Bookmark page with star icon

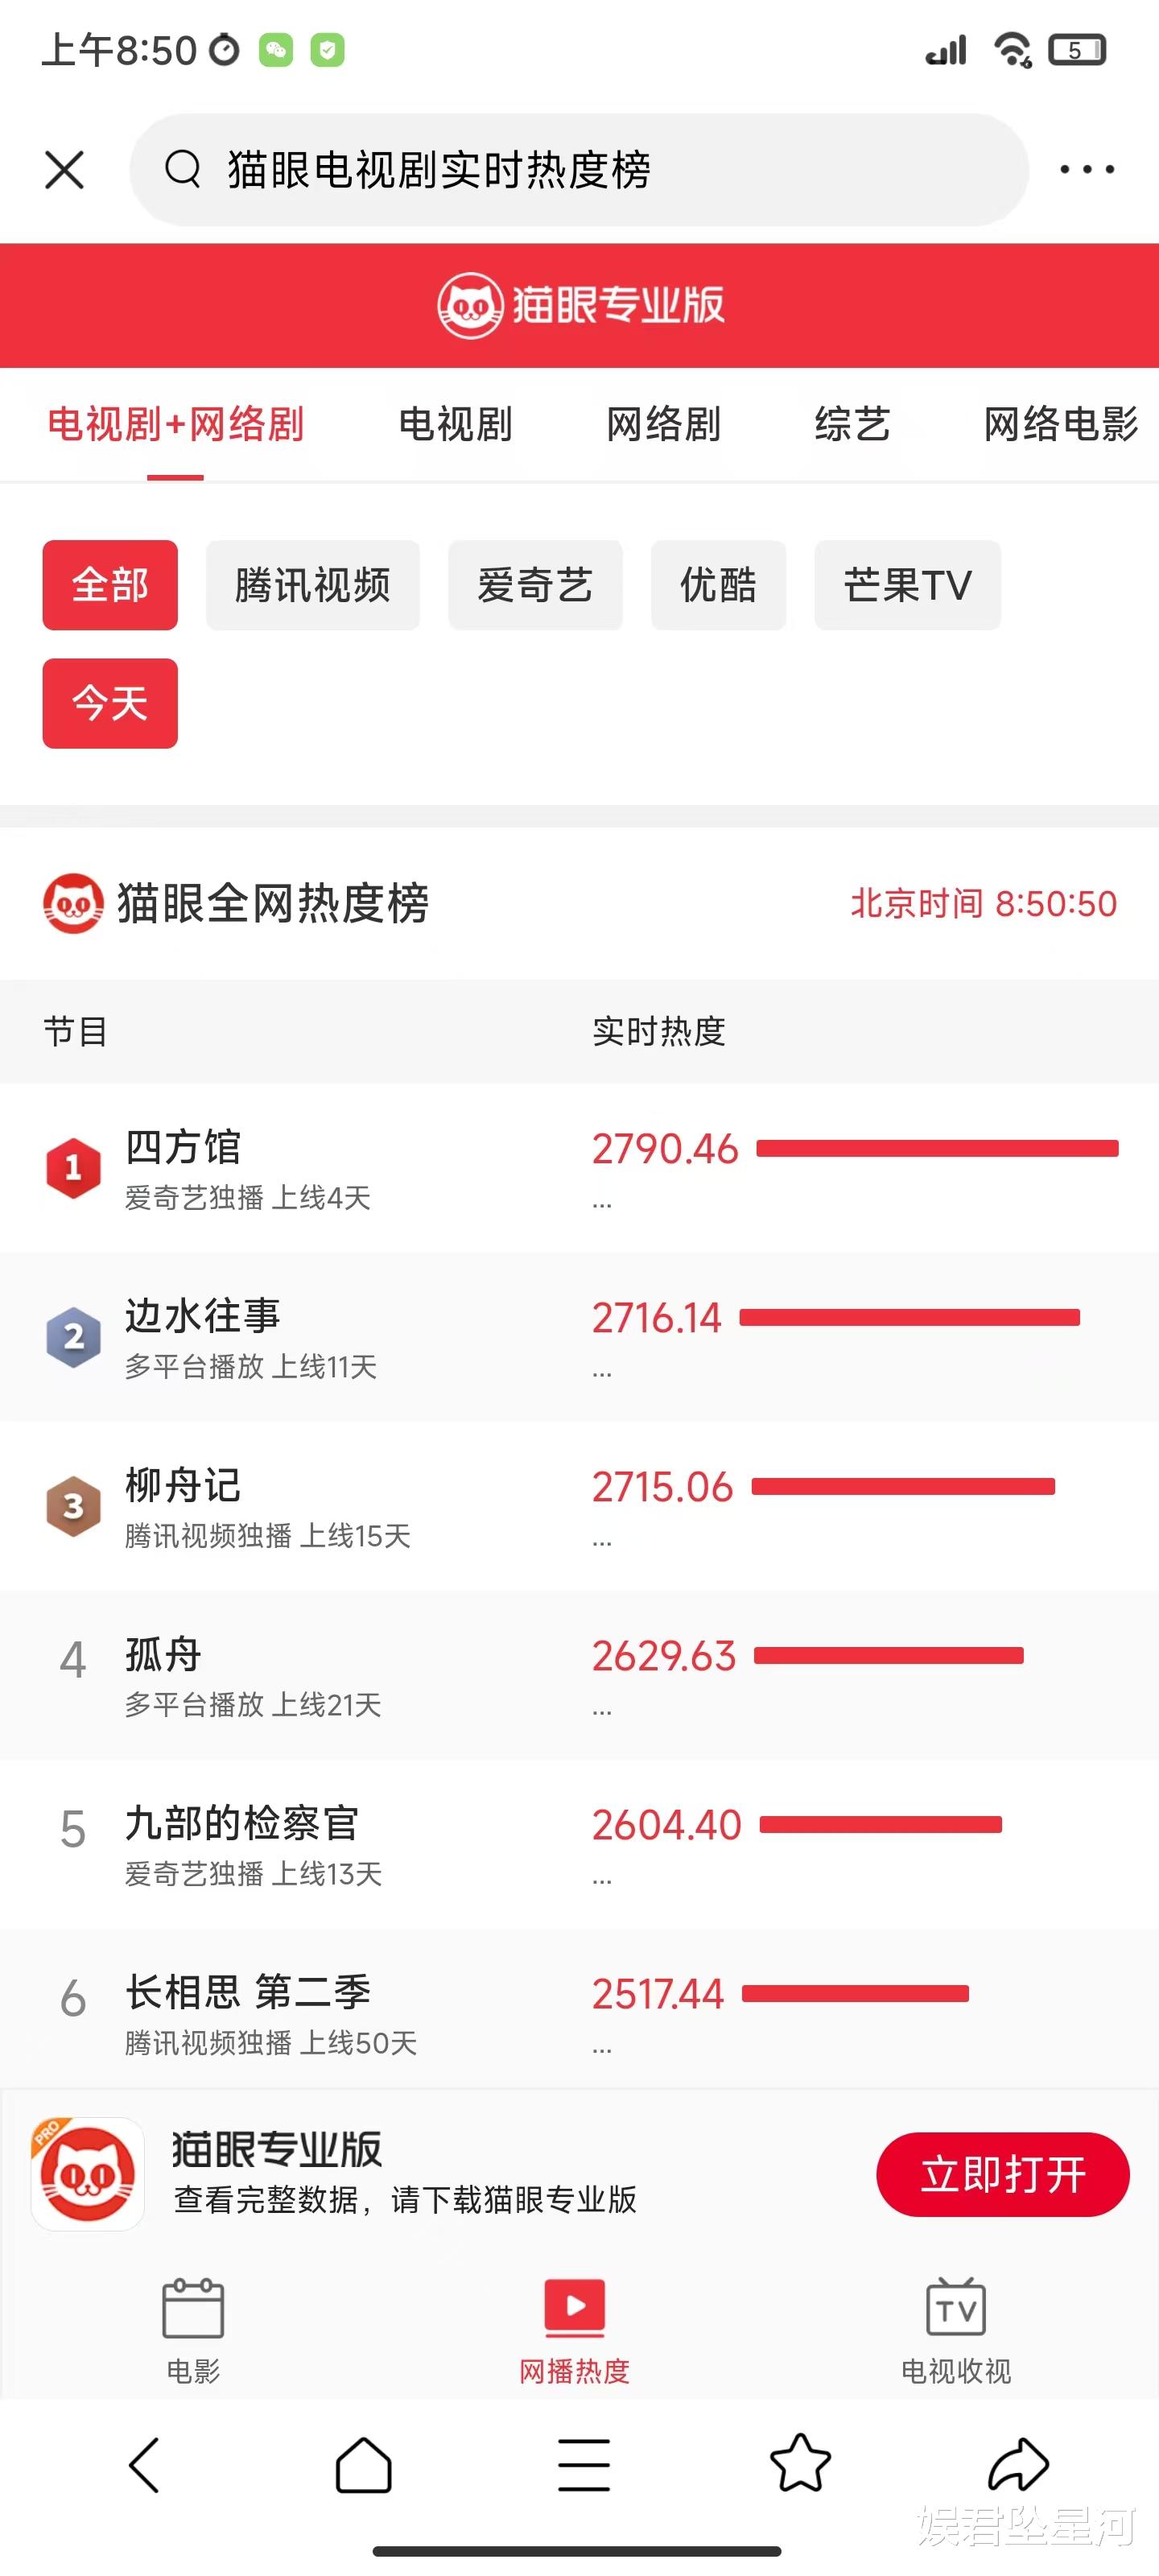800,2464
